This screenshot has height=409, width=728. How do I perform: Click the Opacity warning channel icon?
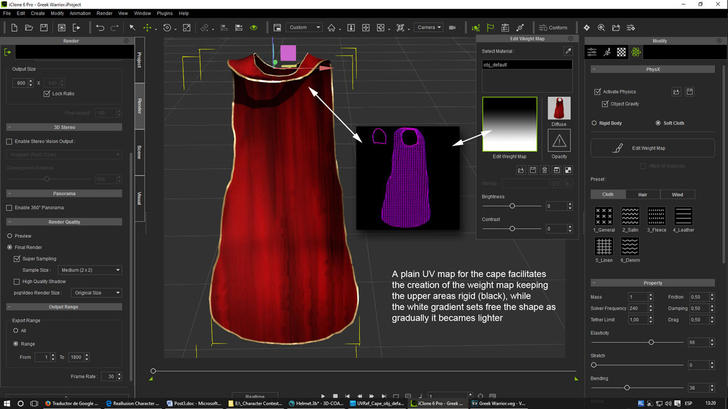pyautogui.click(x=559, y=141)
